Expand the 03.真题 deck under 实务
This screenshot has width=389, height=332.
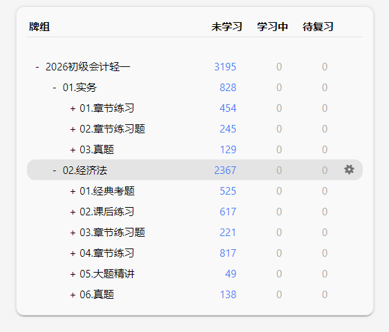pyautogui.click(x=73, y=150)
